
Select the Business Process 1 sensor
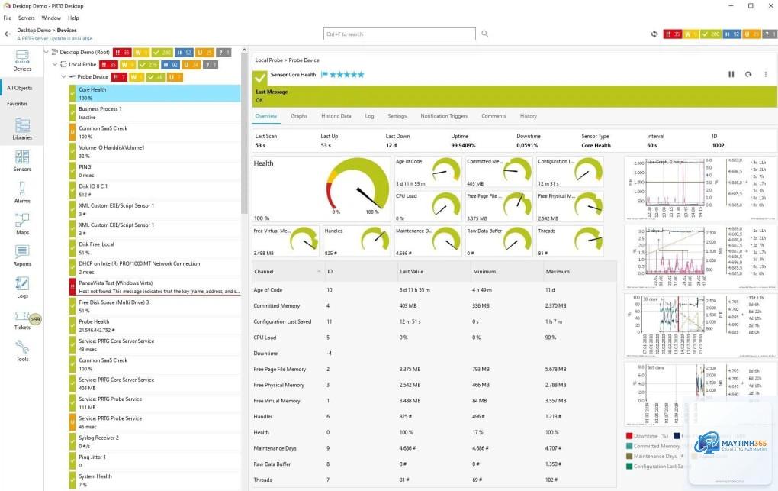coord(155,113)
